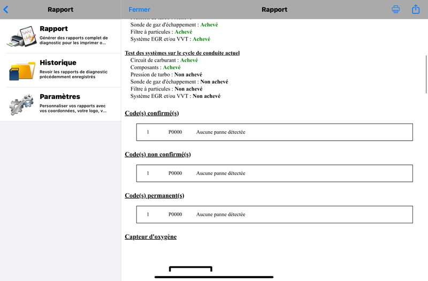Close the report with Fermer

click(139, 10)
